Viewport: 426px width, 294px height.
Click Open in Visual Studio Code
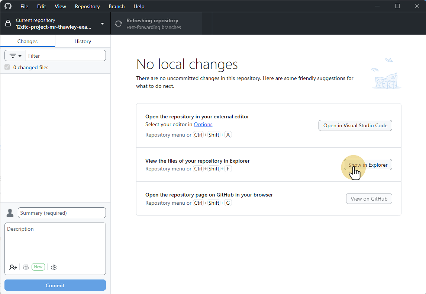click(x=355, y=125)
